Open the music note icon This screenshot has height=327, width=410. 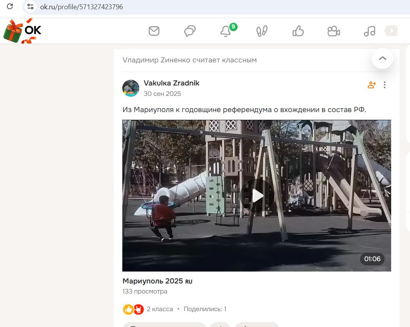point(370,31)
